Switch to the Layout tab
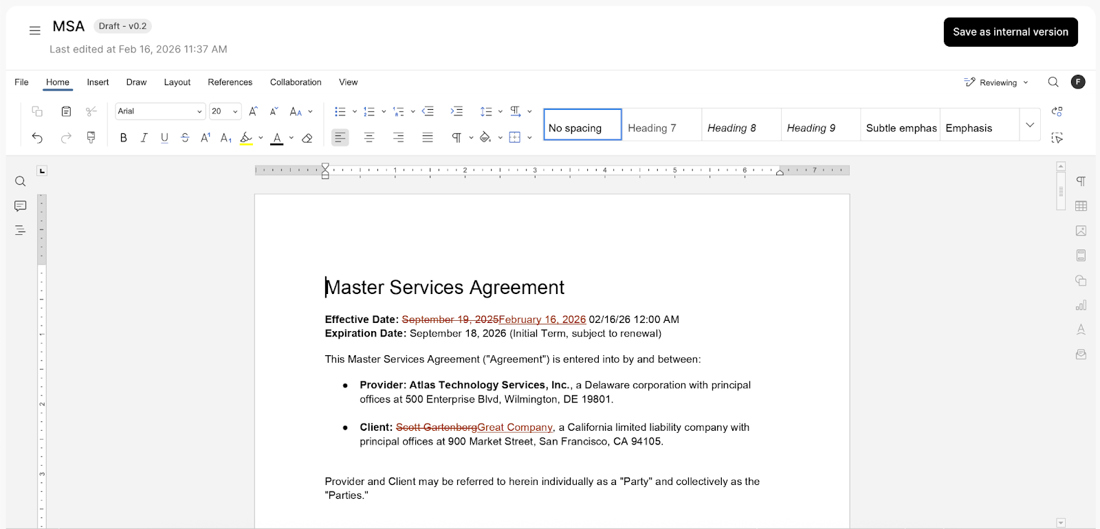This screenshot has width=1100, height=529. pos(177,82)
